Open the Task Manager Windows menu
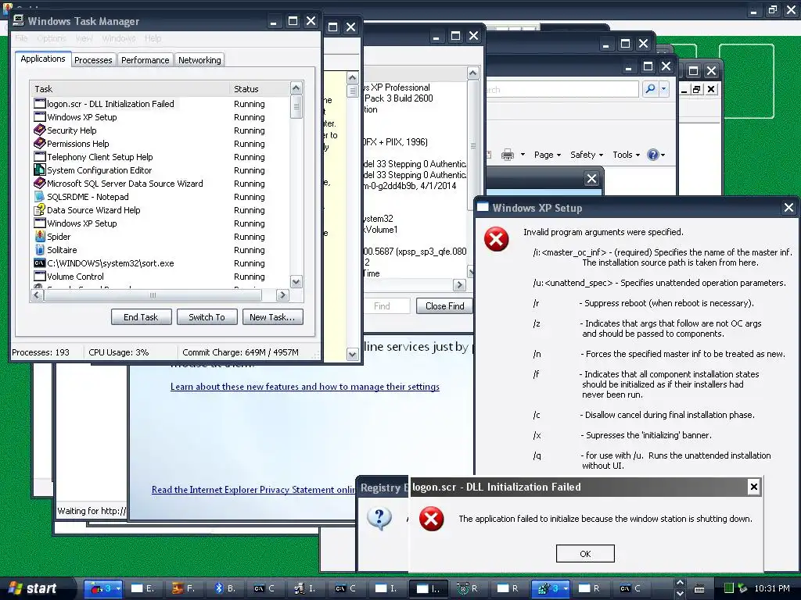This screenshot has height=600, width=801. point(119,38)
